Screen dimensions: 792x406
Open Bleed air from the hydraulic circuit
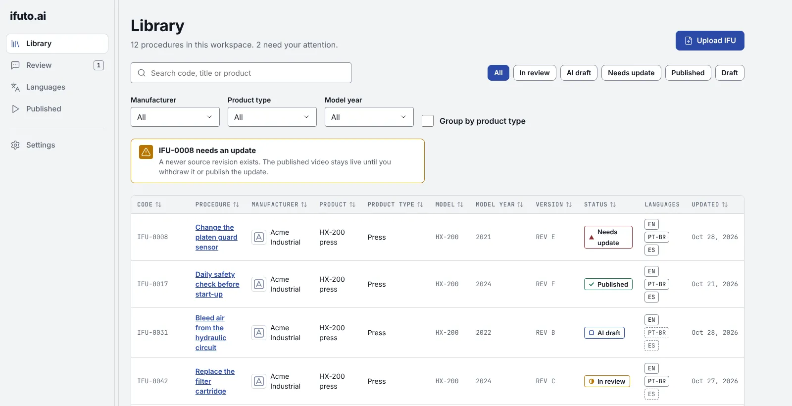[x=211, y=333]
